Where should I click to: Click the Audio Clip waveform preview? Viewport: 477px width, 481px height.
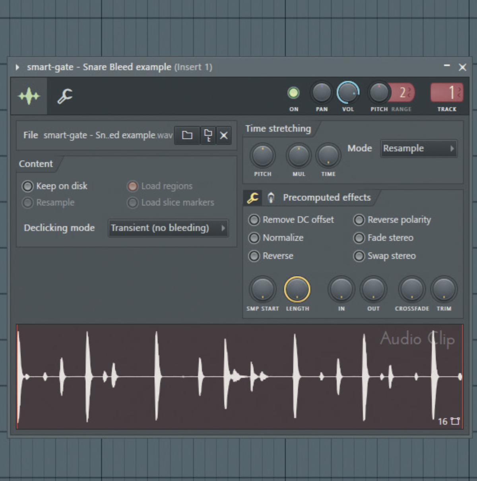(238, 376)
